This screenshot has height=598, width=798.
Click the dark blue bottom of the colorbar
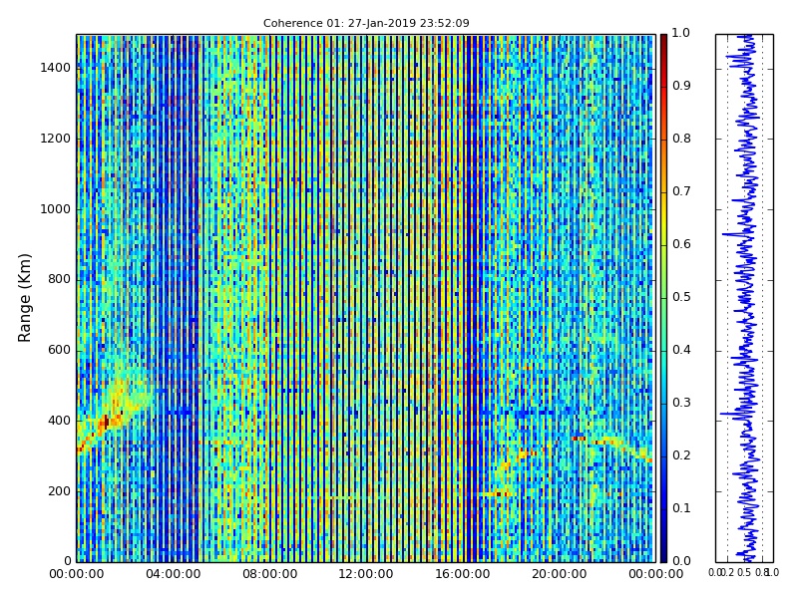663,554
